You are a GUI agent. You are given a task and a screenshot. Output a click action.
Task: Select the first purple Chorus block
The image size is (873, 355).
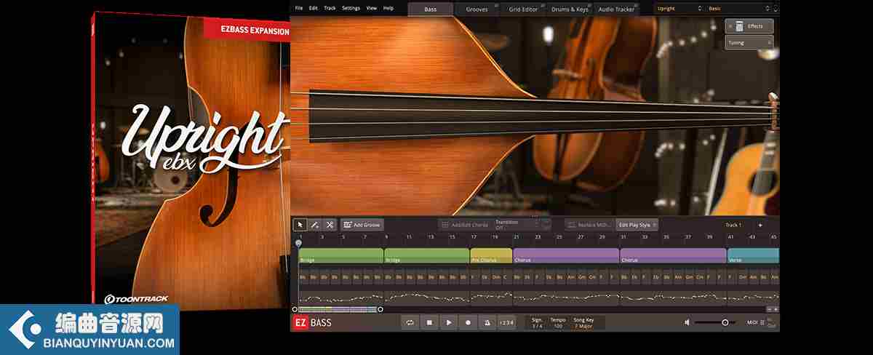566,255
